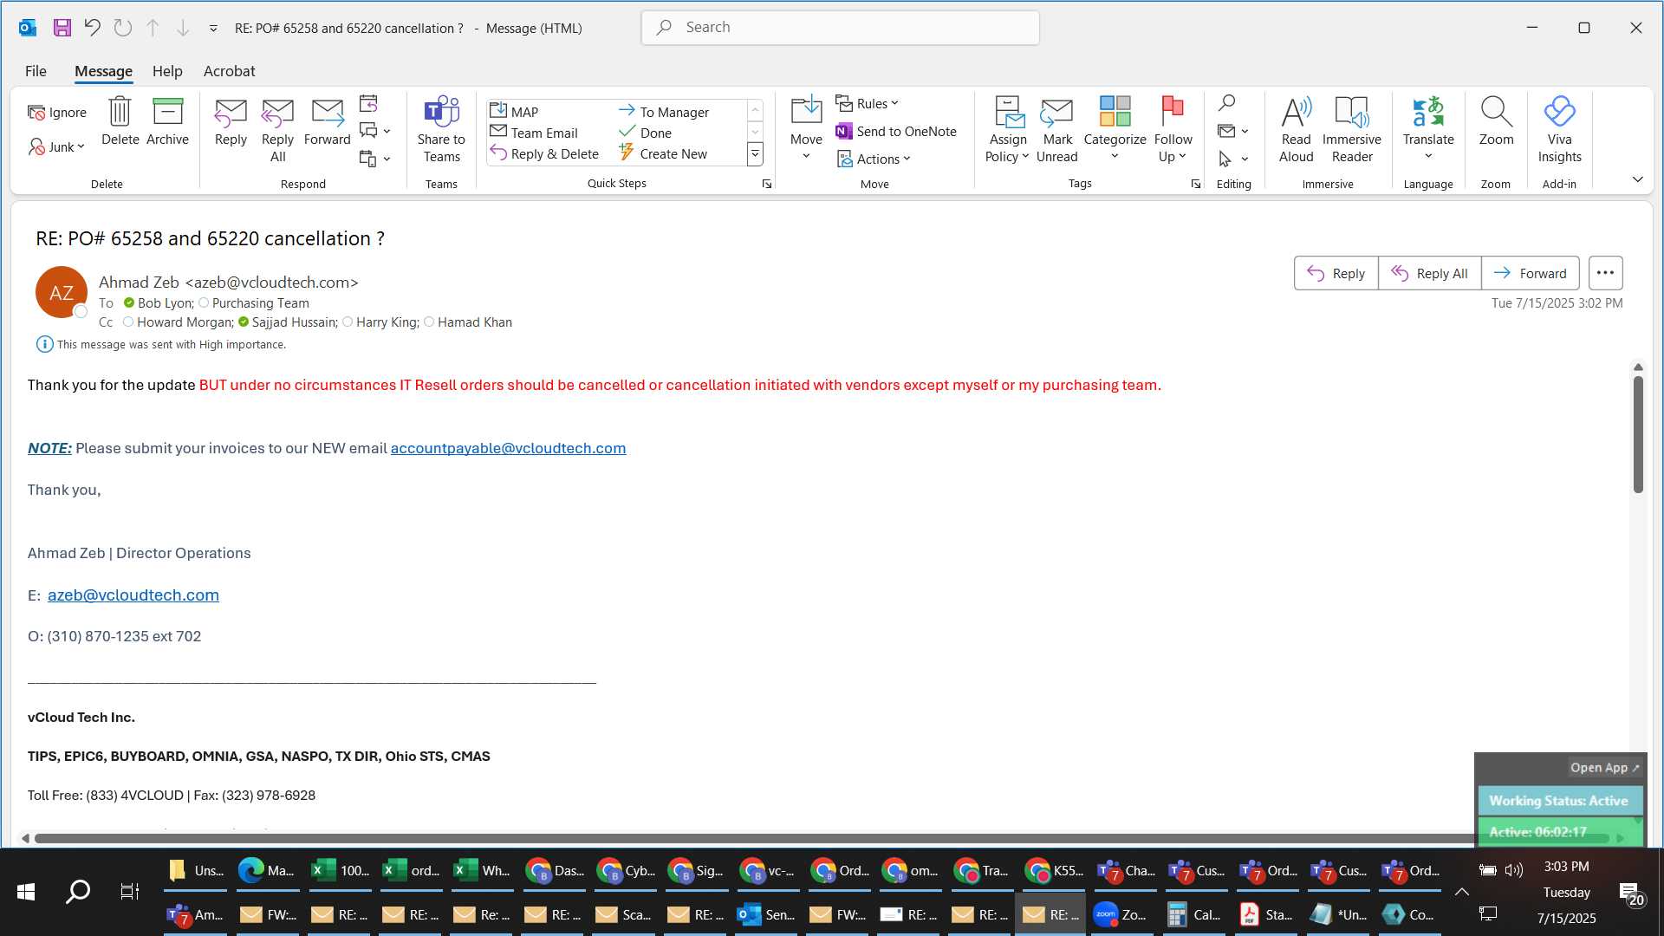Start Read Aloud
Screen dimensions: 1664x936
pyautogui.click(x=1296, y=130)
